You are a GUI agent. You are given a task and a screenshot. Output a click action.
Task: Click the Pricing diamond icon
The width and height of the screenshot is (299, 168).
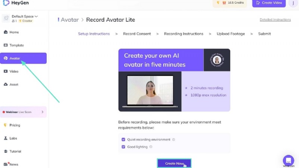point(5,125)
